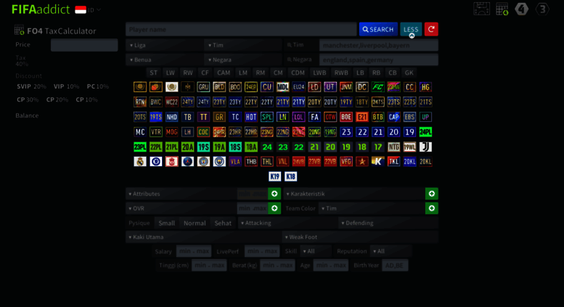Image resolution: width=564 pixels, height=307 pixels.
Task: Click the Salary min - max field
Action: pos(194,251)
